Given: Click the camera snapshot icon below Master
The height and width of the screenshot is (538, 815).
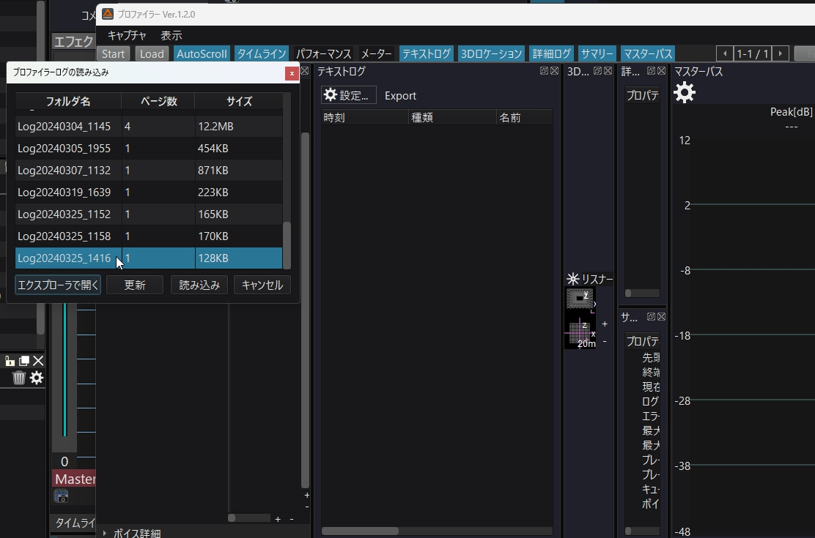Looking at the screenshot, I should pyautogui.click(x=61, y=496).
